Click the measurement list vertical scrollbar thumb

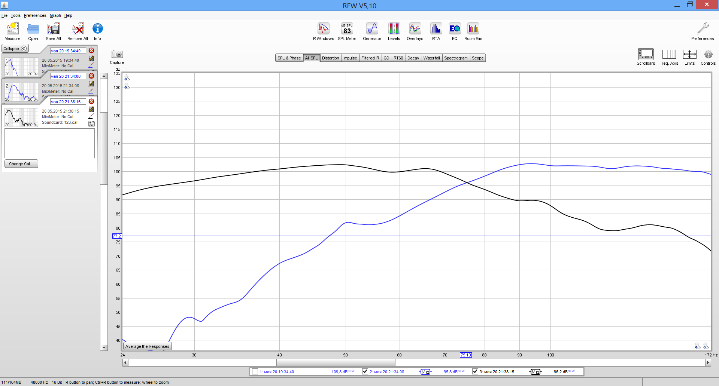click(x=104, y=148)
